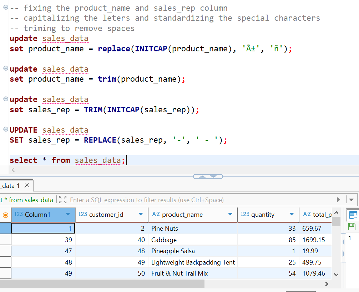Screen dimensions: 359x292
Task: Select the Column1 column header
Action: click(43, 215)
